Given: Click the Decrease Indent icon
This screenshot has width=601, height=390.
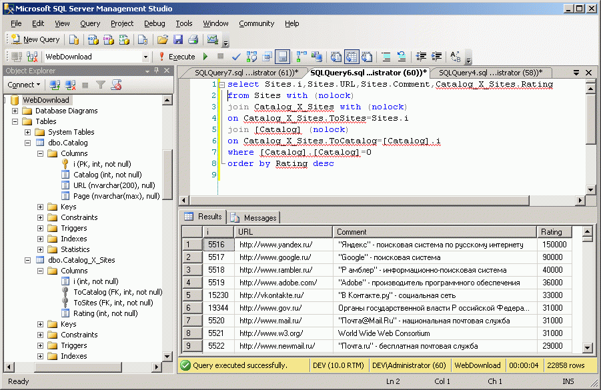Looking at the screenshot, I should coord(421,57).
